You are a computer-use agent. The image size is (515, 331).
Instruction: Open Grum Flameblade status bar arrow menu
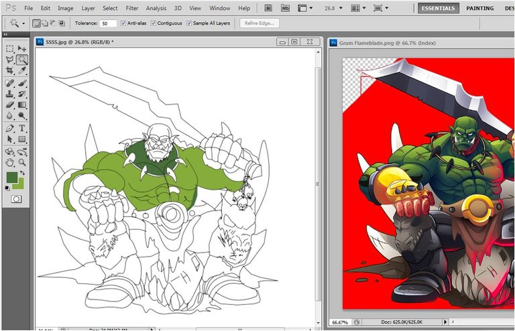(x=445, y=322)
